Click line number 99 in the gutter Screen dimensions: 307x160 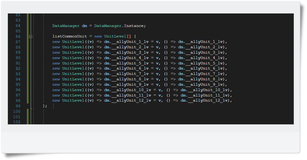click(18, 106)
